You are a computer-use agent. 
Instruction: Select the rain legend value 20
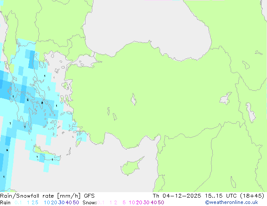54,203
